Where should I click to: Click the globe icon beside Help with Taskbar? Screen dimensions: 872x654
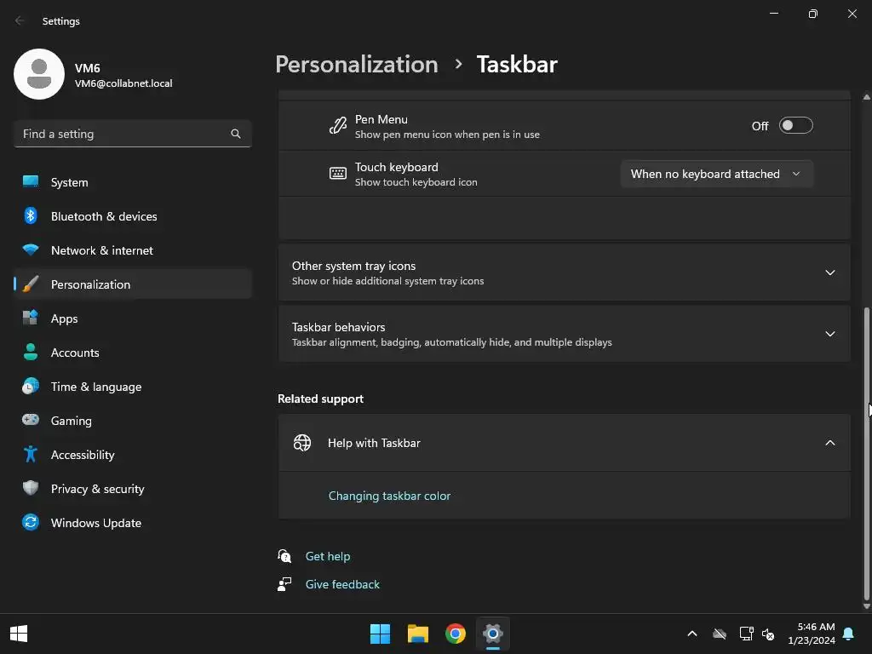pos(302,443)
